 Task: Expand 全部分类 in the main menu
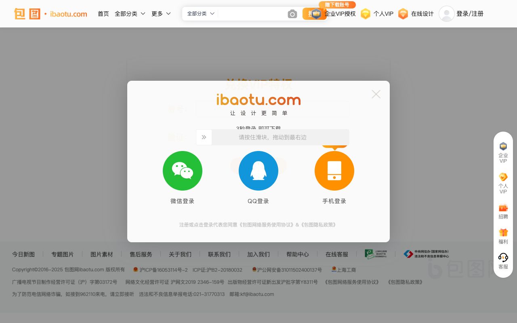tap(130, 13)
